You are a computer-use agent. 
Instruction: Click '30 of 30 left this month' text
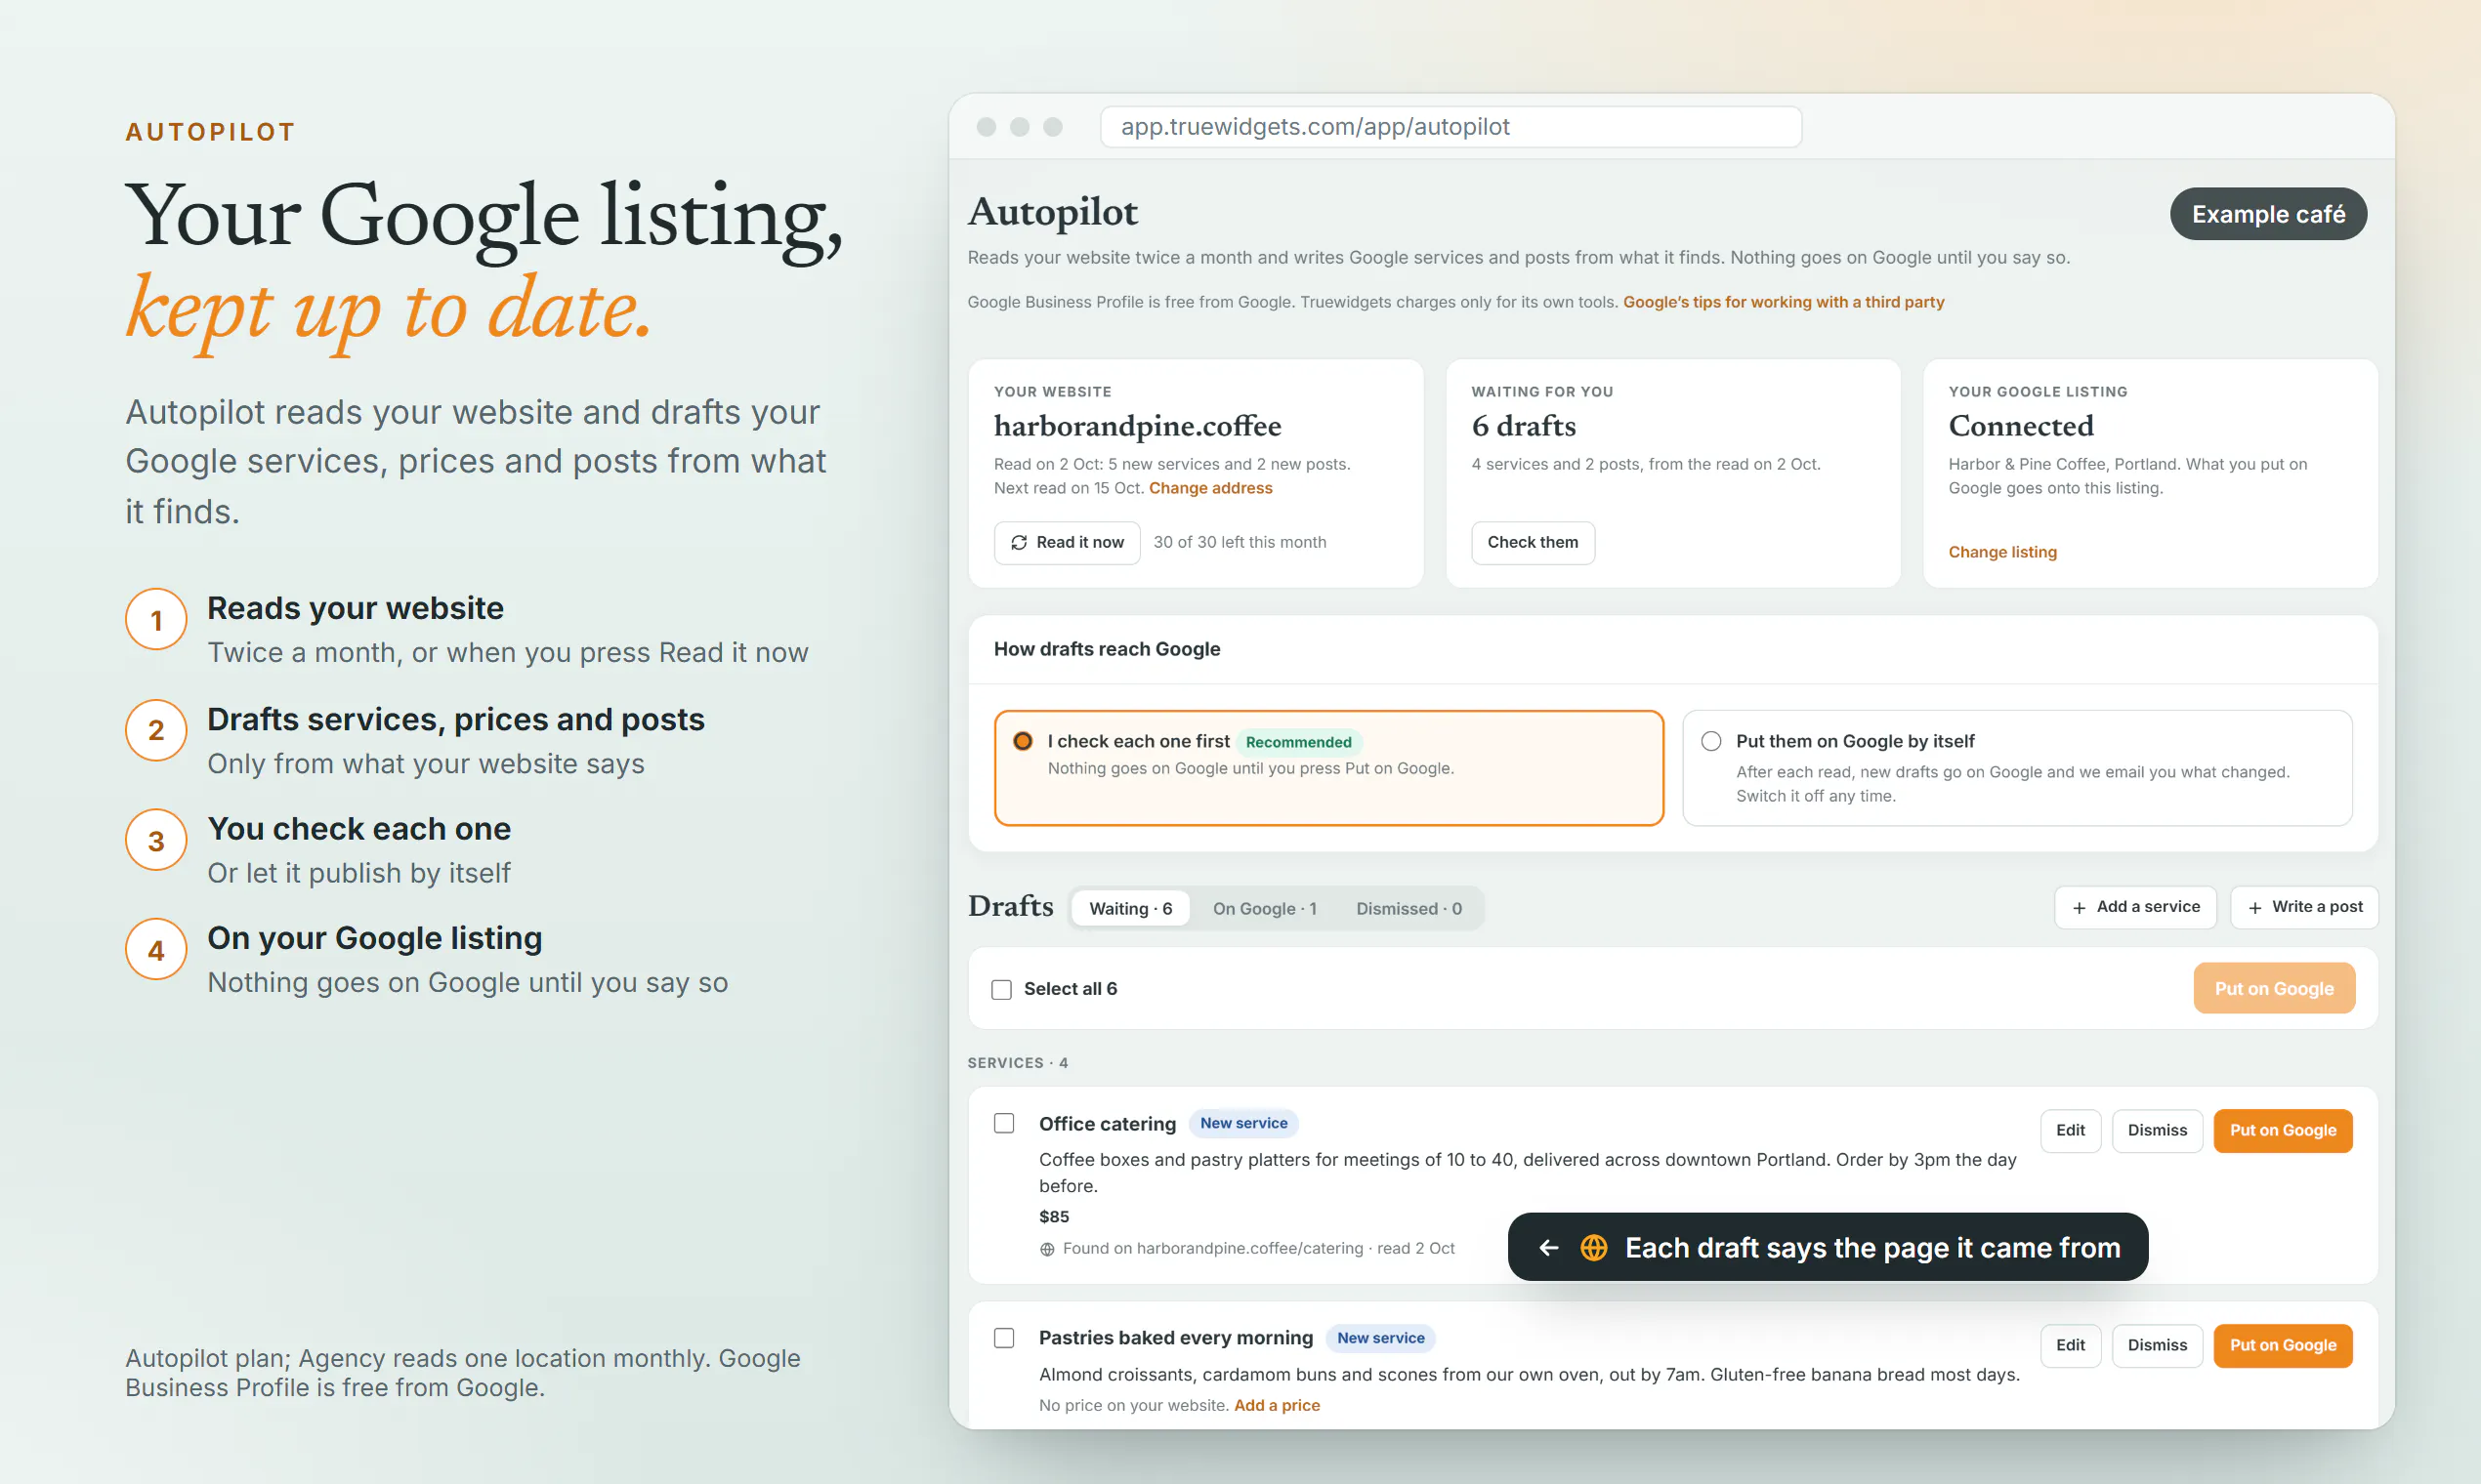(x=1240, y=542)
